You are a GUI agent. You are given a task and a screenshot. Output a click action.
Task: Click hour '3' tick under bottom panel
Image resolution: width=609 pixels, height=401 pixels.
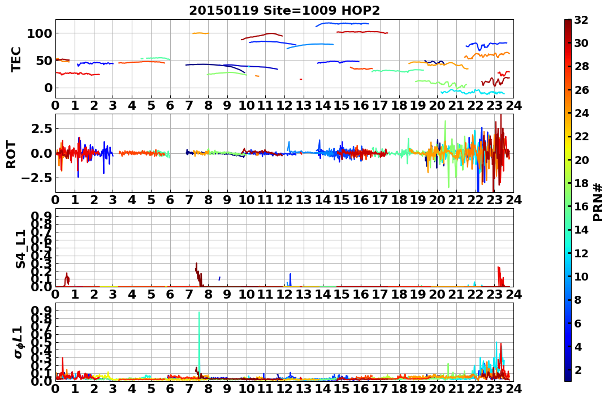[113, 389]
